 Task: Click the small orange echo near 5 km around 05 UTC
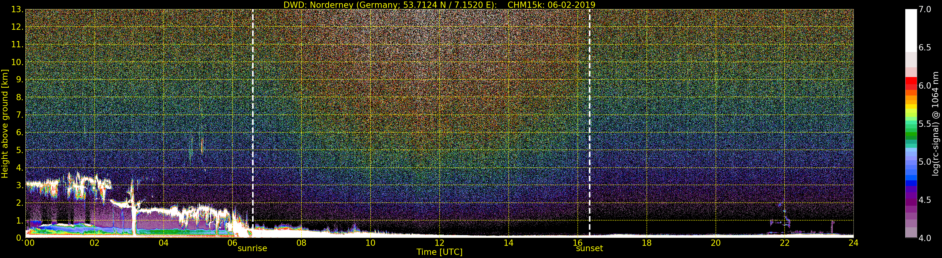pos(202,146)
